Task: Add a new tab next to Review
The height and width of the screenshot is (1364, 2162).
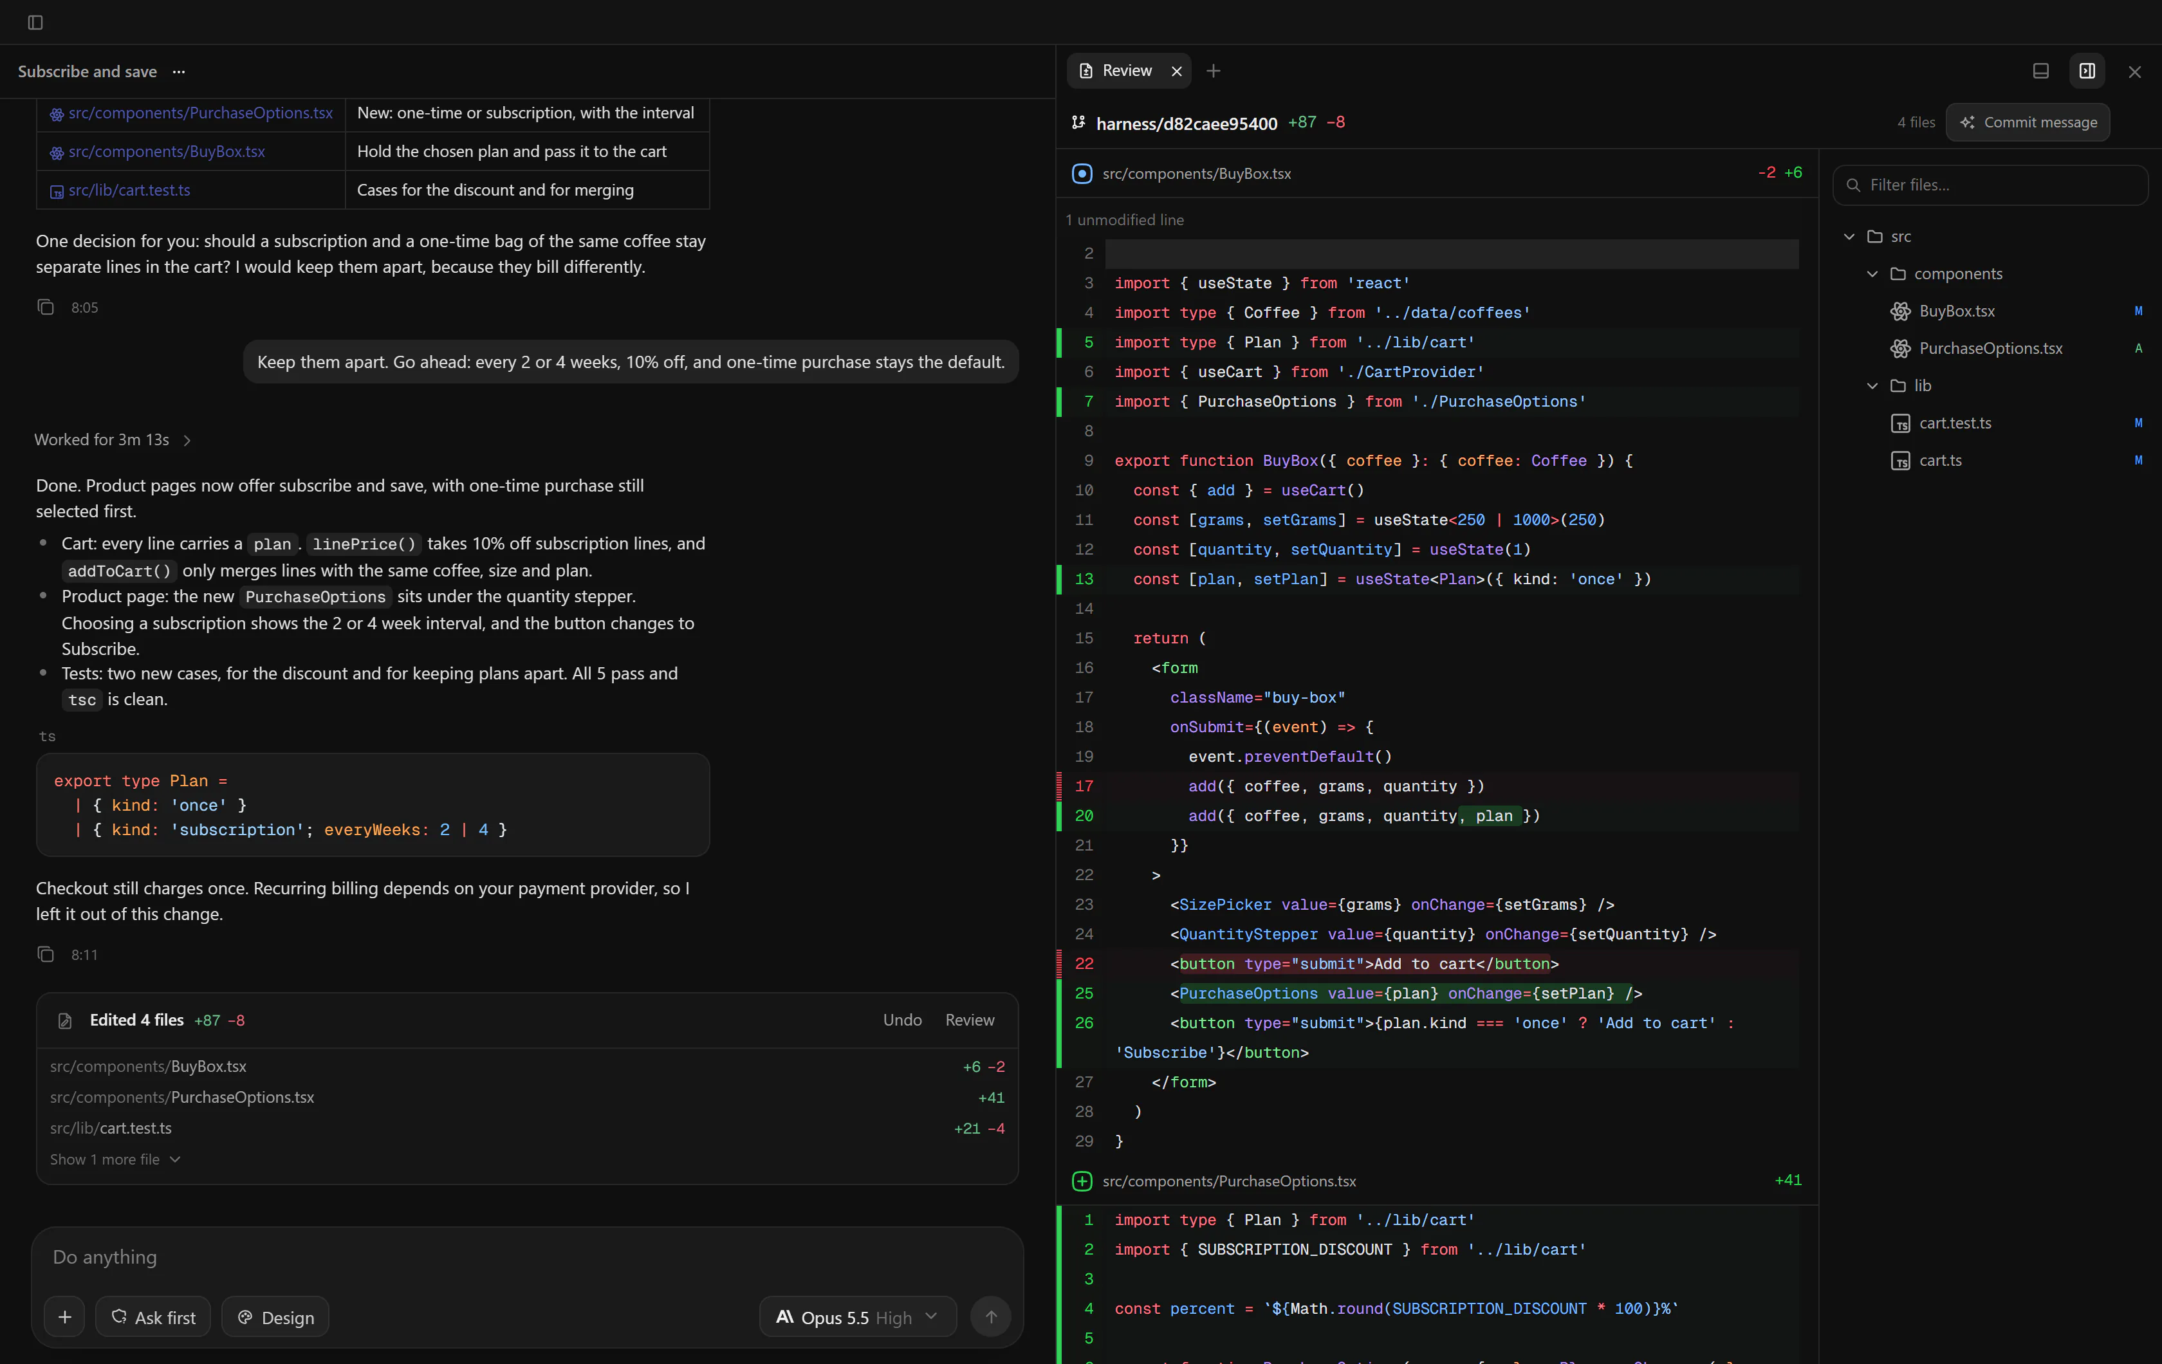Action: [1214, 71]
